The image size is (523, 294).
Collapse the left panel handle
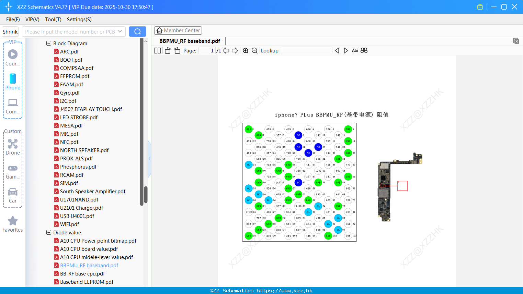149,159
